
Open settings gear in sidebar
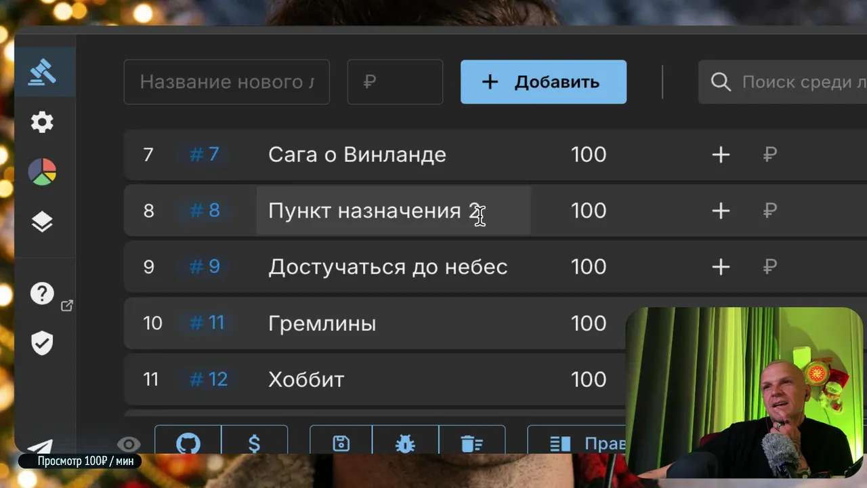tap(43, 123)
